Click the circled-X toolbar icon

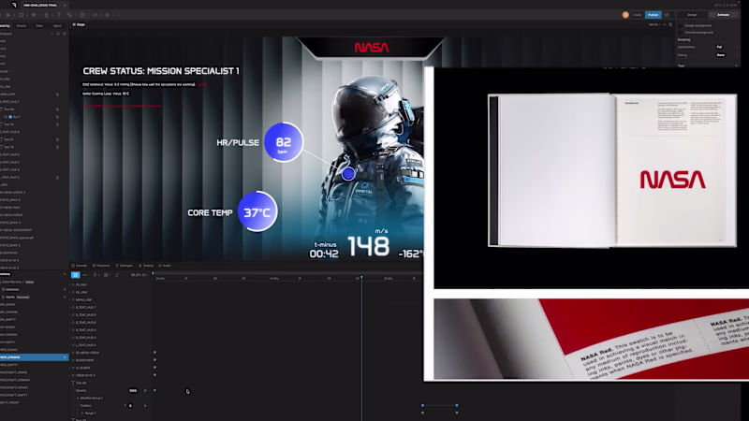click(x=82, y=15)
